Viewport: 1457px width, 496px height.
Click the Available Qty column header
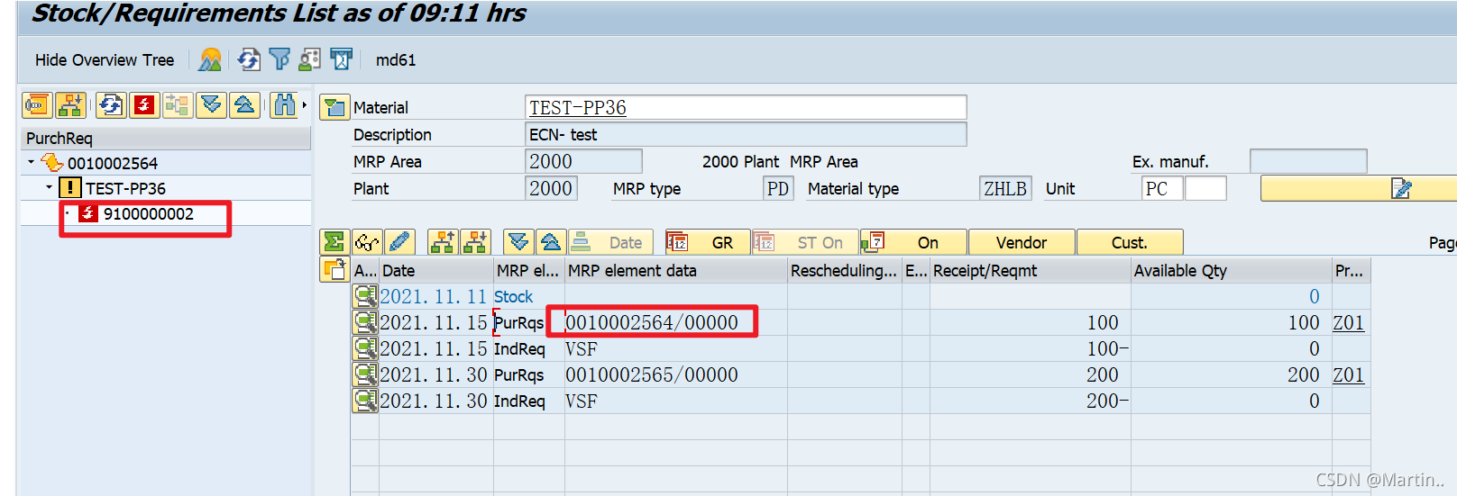coord(1232,271)
